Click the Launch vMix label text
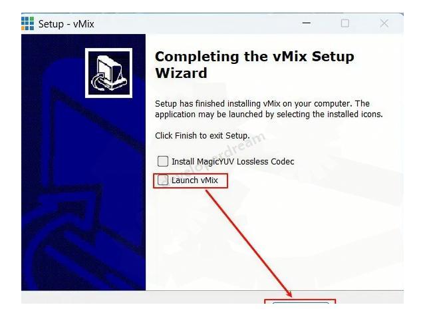This screenshot has height=317, width=425. coord(195,180)
